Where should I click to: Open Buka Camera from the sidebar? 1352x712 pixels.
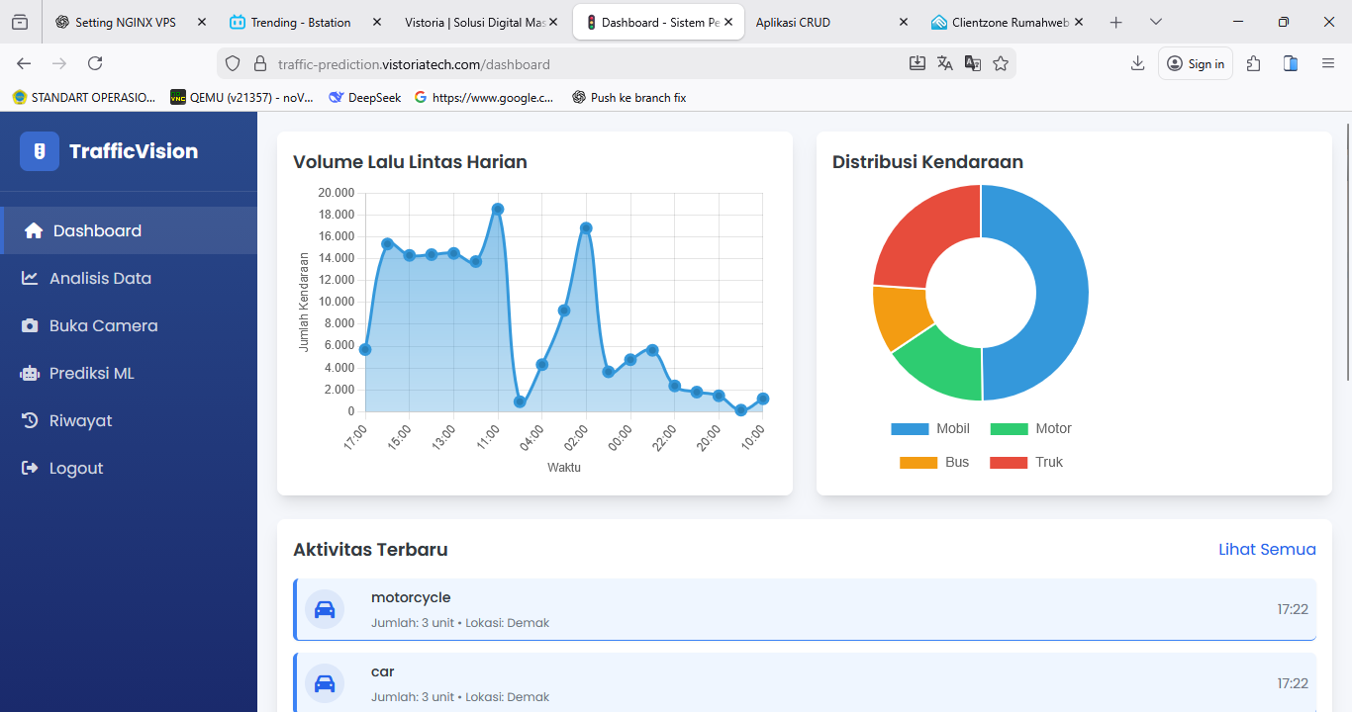103,325
